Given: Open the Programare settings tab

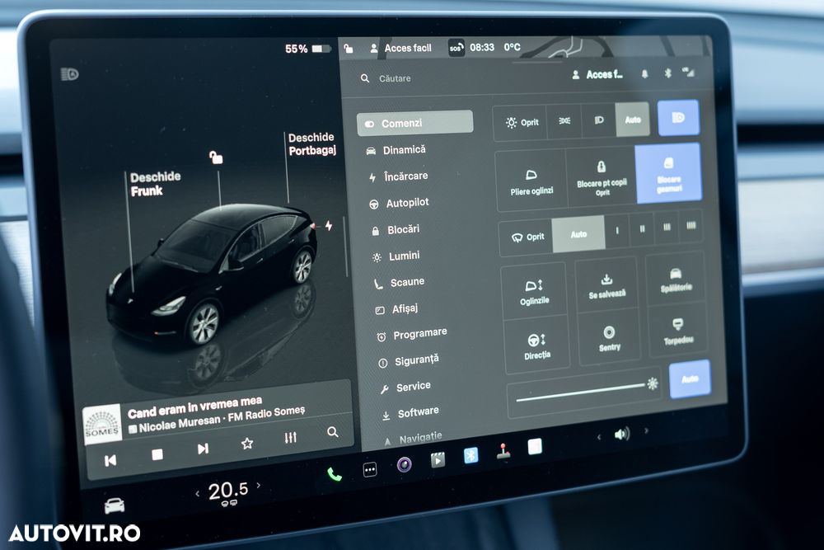Looking at the screenshot, I should click(412, 335).
